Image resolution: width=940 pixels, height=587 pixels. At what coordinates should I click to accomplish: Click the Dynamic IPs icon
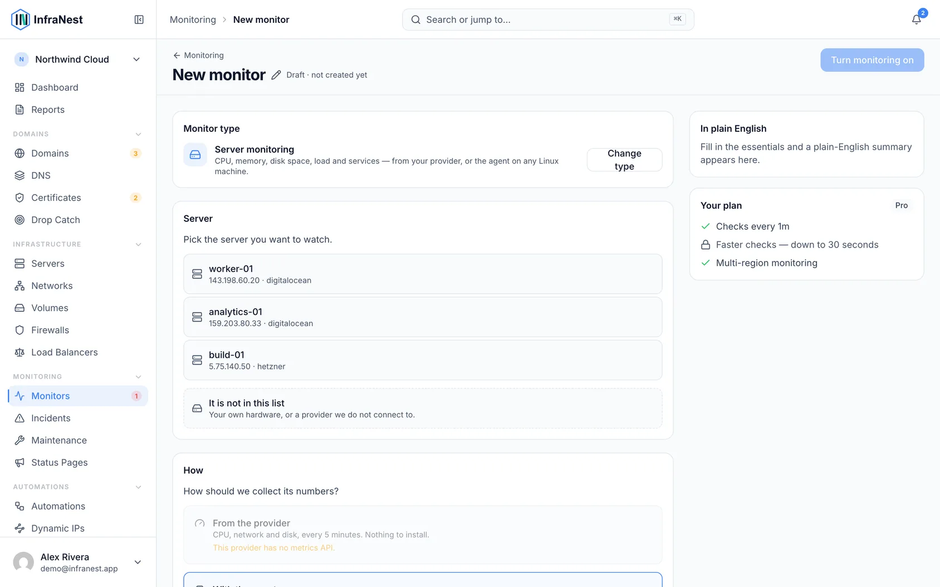click(x=19, y=528)
